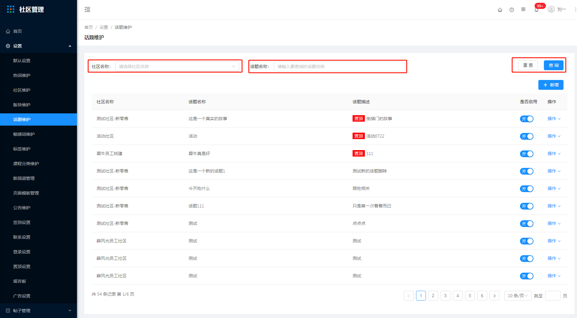Viewport: 577px width, 318px height.
Task: Click the 查询 search button
Action: click(554, 65)
